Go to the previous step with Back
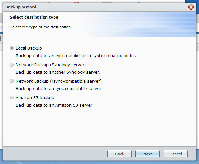The width and height of the screenshot is (199, 164). pos(119,154)
